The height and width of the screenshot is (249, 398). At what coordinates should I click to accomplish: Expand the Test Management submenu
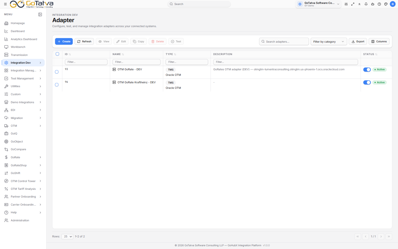click(40, 79)
